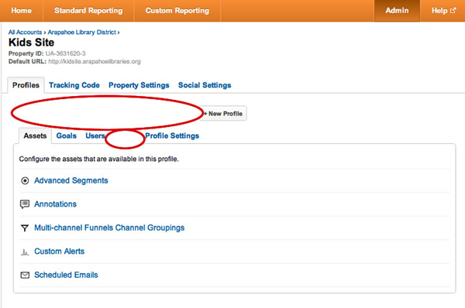Open Standard Reporting in top navigation
The width and height of the screenshot is (465, 308).
[88, 11]
